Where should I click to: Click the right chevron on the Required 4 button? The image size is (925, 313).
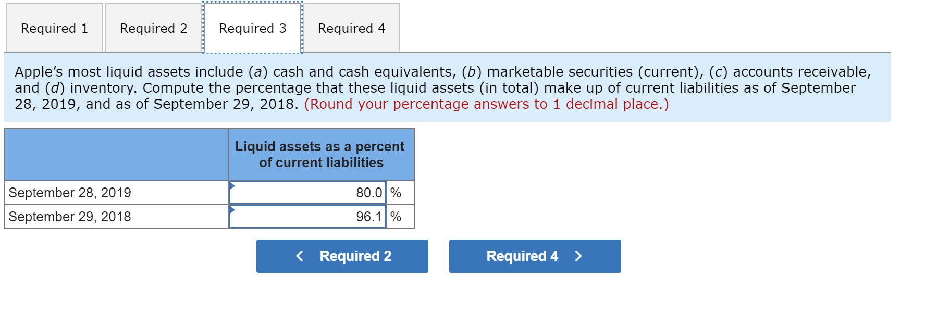(578, 256)
